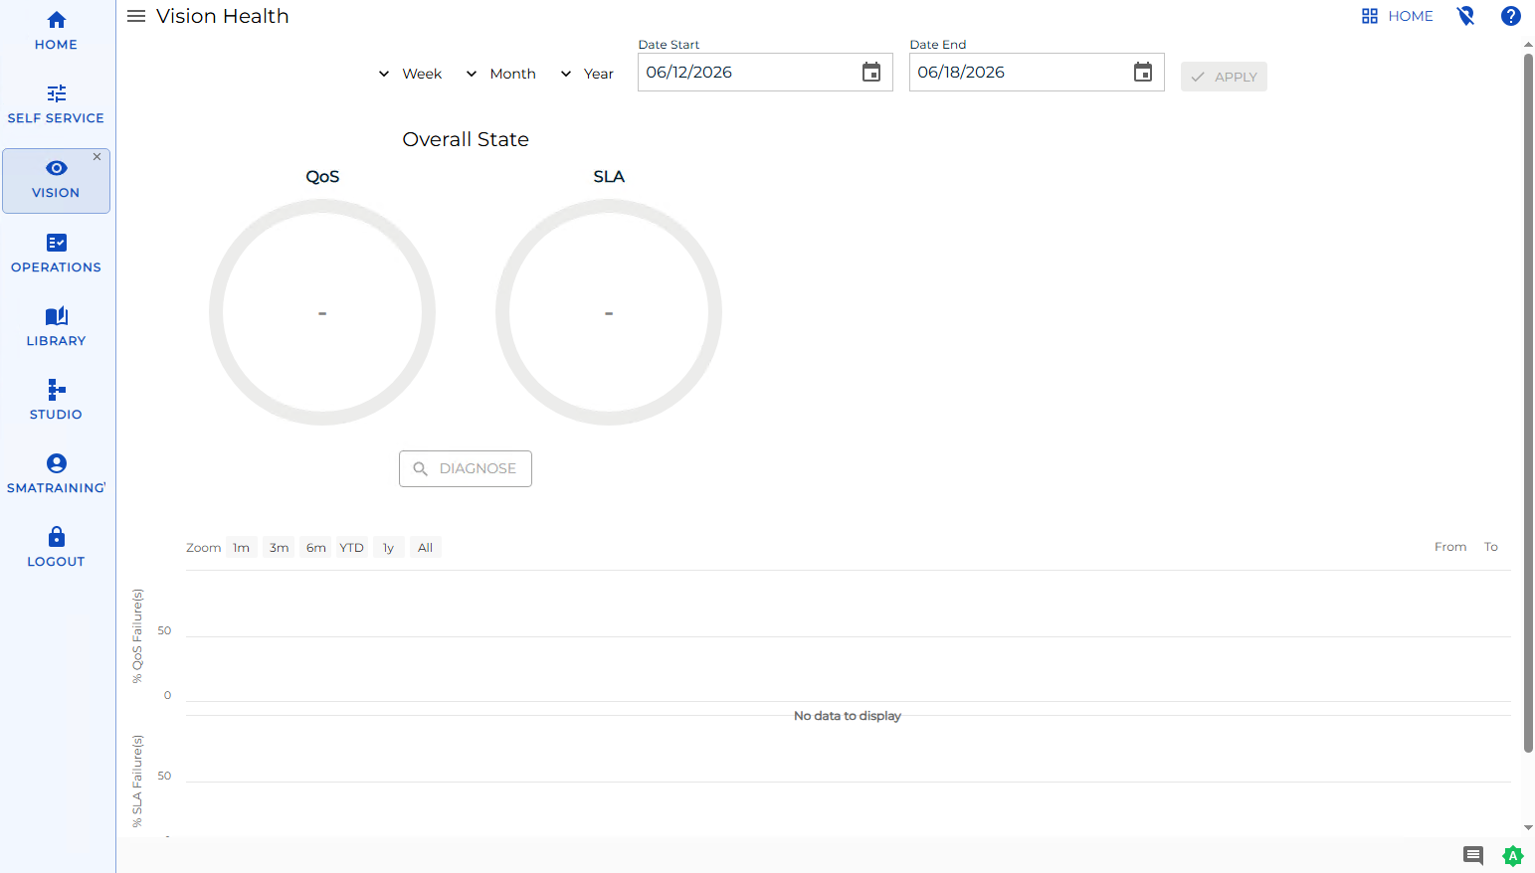This screenshot has height=873, width=1535.
Task: Click the green A badge icon
Action: pyautogui.click(x=1513, y=855)
